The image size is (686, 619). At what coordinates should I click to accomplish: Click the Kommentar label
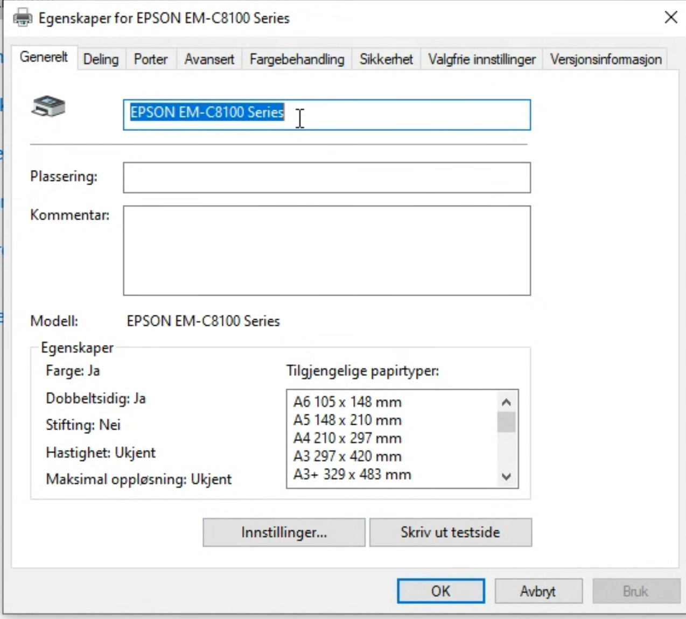(x=70, y=215)
